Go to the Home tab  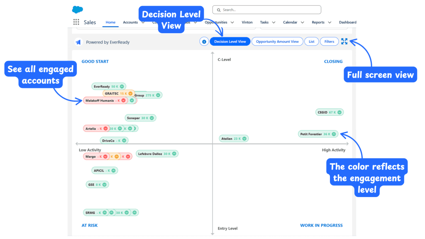(110, 22)
